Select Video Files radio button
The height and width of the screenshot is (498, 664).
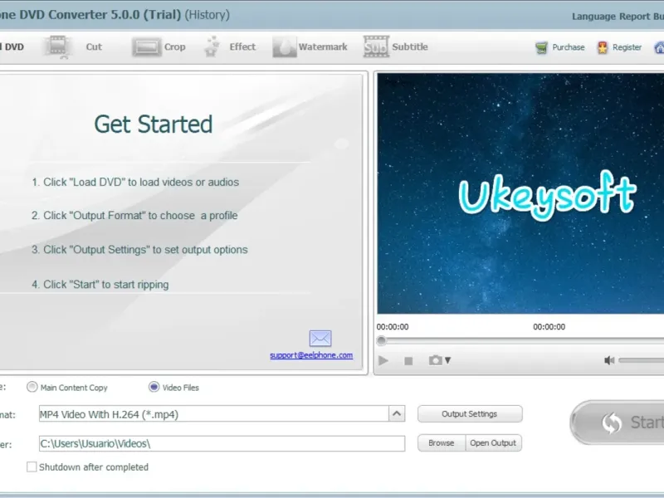(154, 387)
